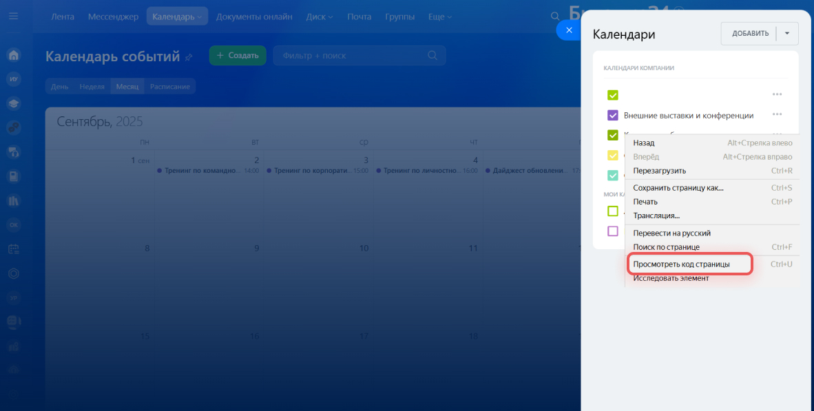Click the home icon in left sidebar
Image resolution: width=814 pixels, height=411 pixels.
tap(14, 56)
